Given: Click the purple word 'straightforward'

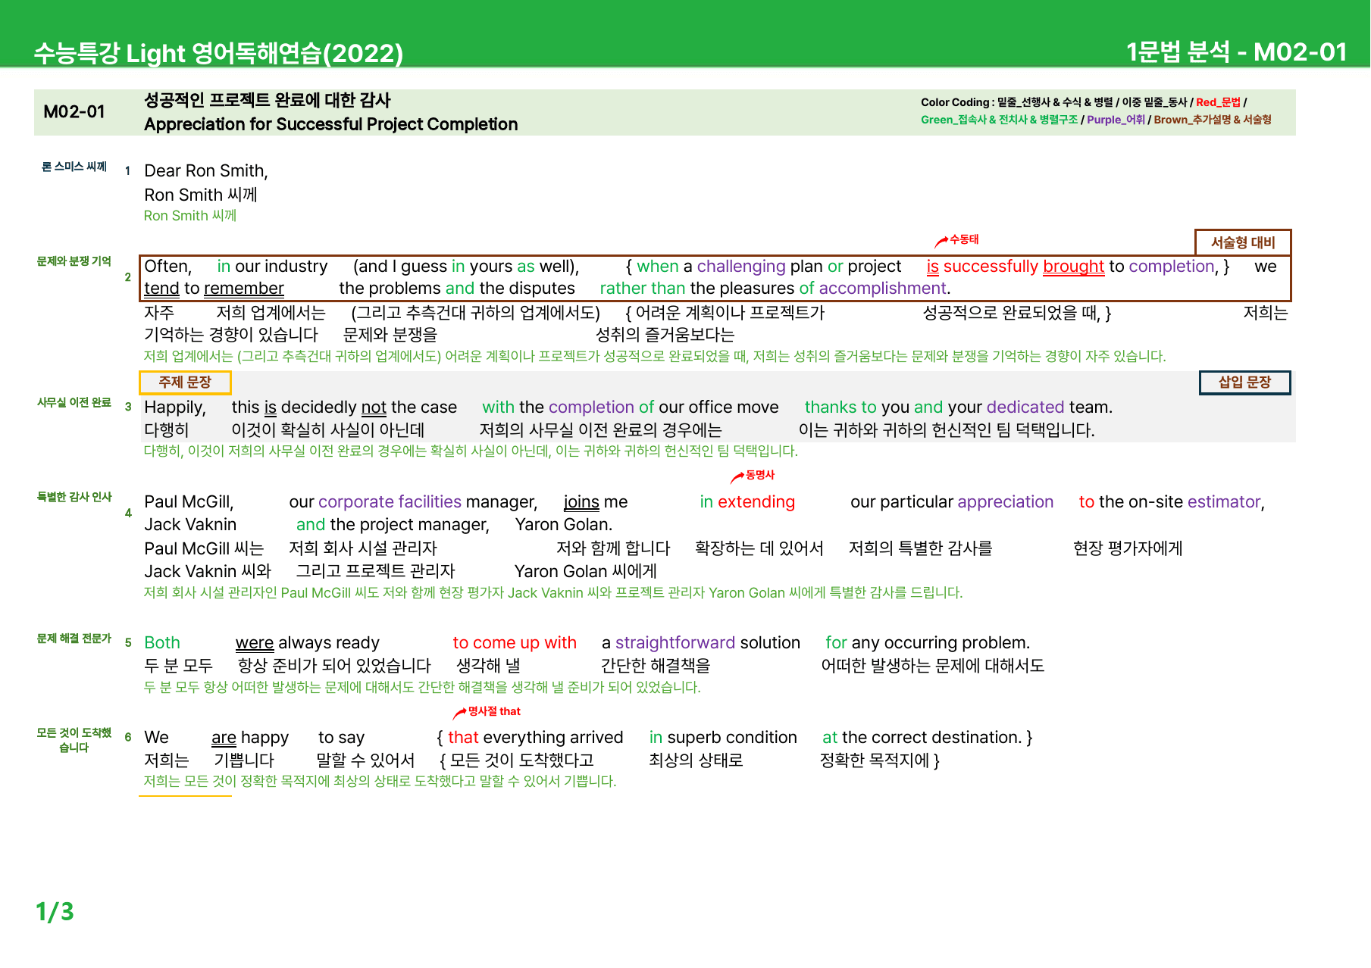Looking at the screenshot, I should point(675,643).
